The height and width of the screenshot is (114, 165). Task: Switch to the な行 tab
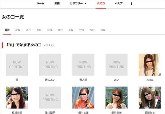[x=49, y=30]
